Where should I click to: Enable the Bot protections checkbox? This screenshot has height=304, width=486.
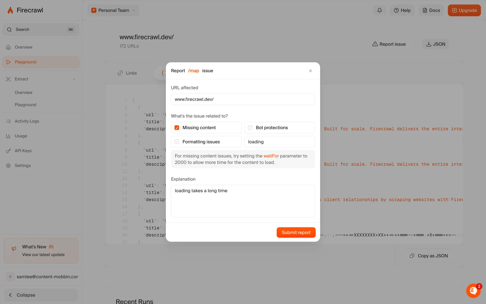click(250, 128)
